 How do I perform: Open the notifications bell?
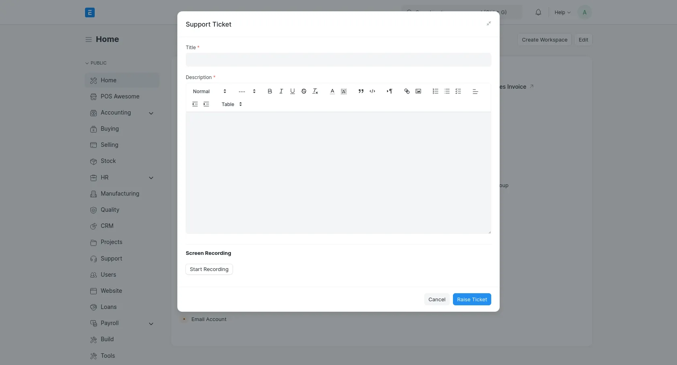pos(538,12)
